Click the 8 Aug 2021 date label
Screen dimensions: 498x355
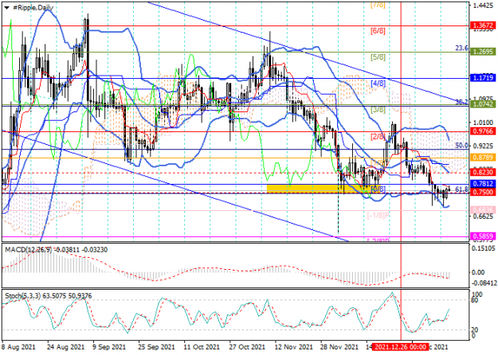[19, 347]
